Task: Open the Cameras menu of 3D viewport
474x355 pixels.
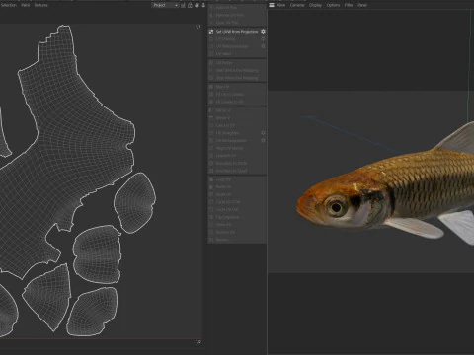Action: 297,5
